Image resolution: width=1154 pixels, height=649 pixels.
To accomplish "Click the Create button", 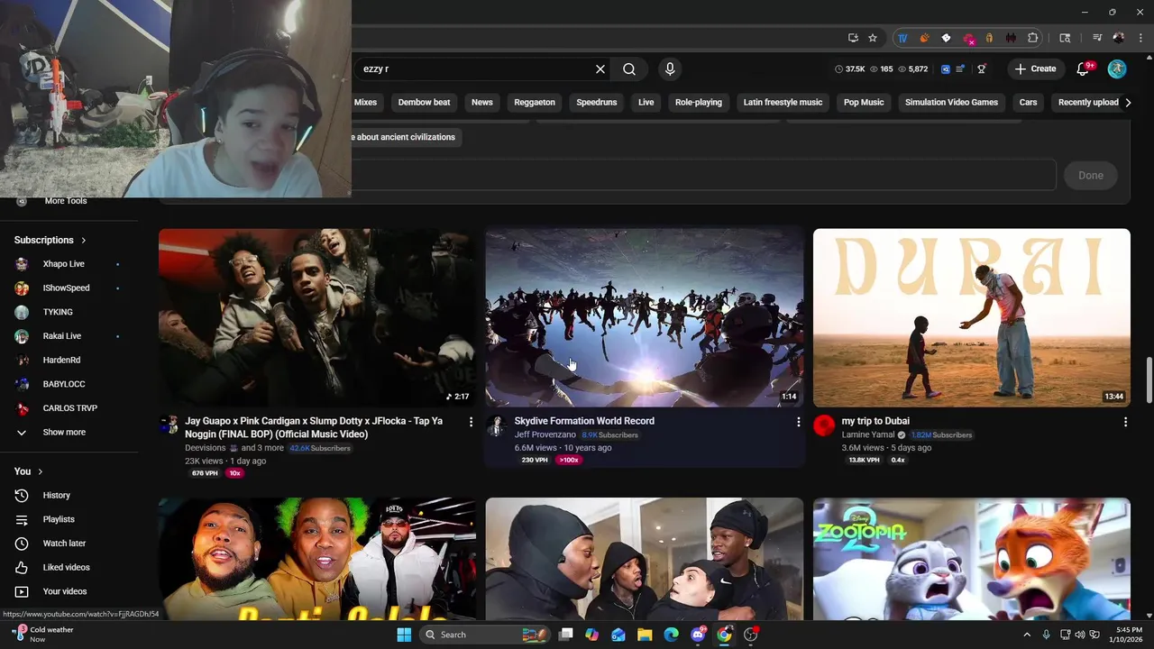I will 1035,69.
